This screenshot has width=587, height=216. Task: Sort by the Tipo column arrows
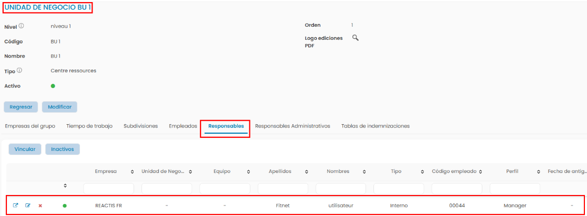(422, 172)
